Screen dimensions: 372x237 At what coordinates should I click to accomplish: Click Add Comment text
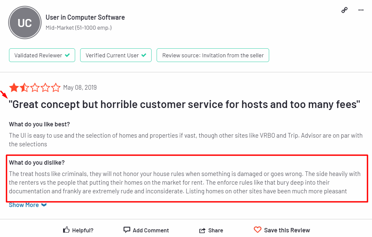[x=151, y=230]
